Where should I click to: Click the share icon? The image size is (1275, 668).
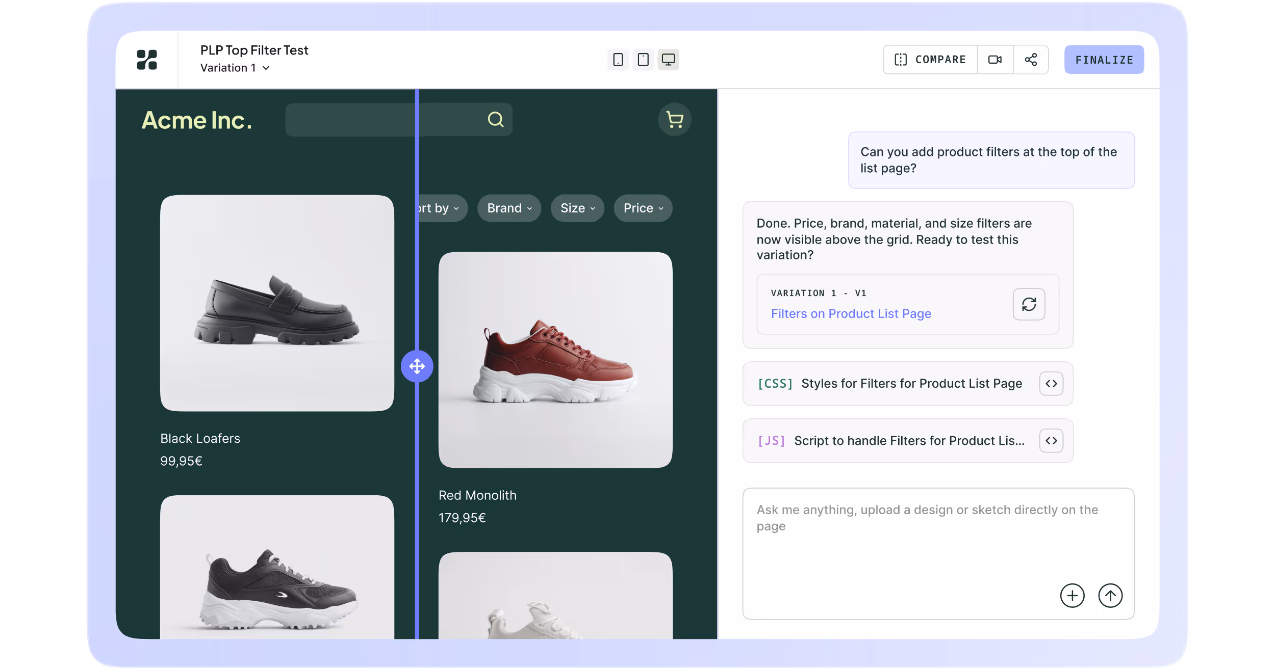coord(1031,60)
